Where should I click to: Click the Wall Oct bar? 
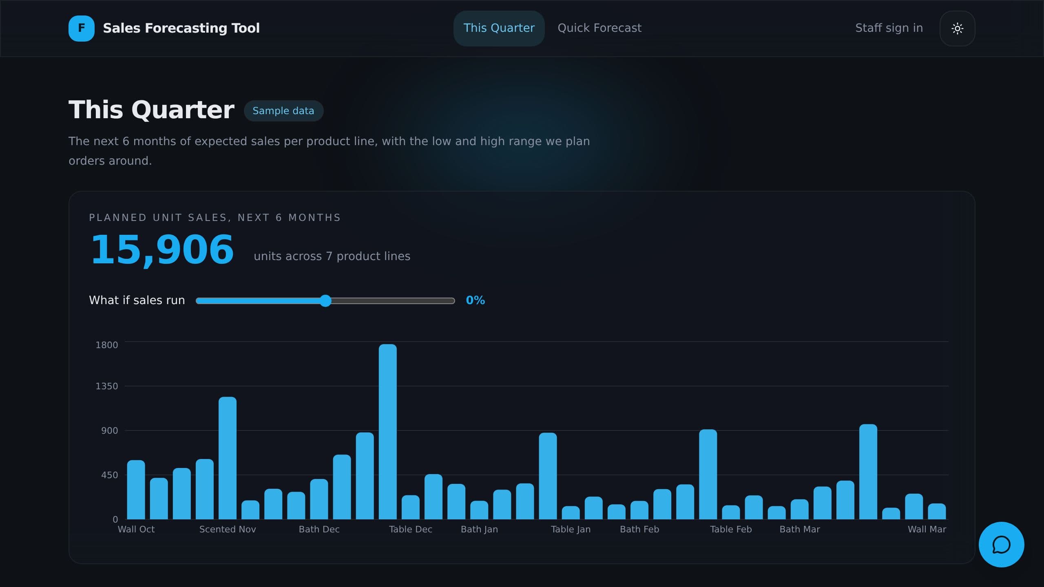pos(136,489)
